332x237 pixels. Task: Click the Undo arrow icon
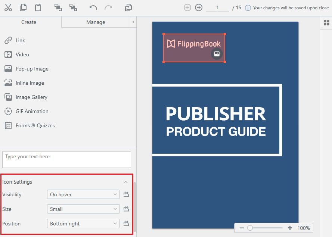[x=93, y=8]
